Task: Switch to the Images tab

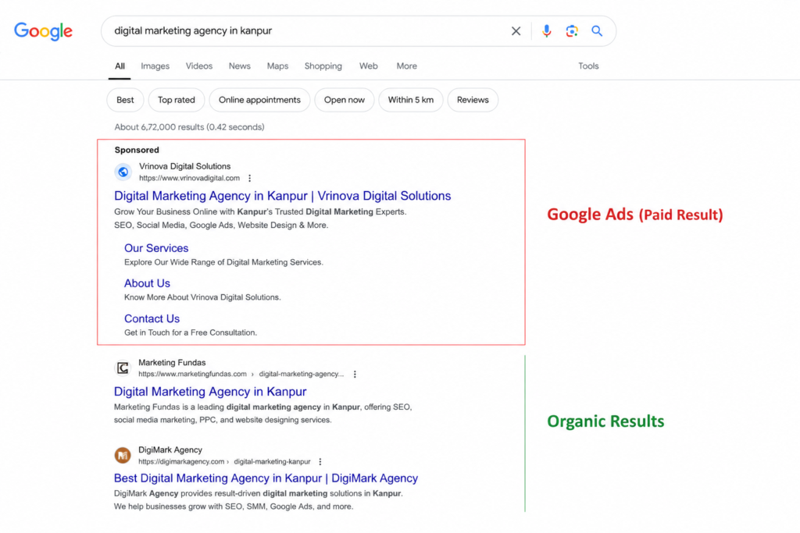Action: pos(155,66)
